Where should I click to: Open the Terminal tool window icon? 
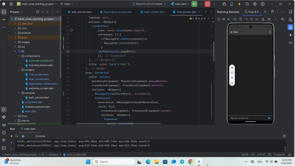[4, 148]
